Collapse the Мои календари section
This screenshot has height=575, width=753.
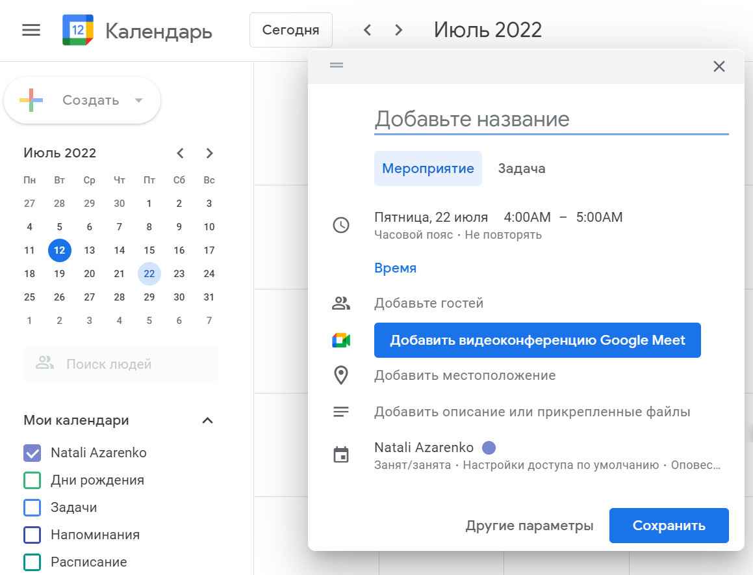[x=207, y=421]
